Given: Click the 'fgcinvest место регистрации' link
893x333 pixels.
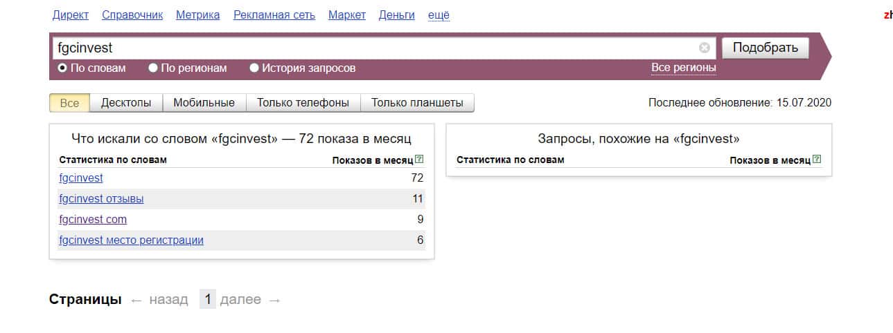Looking at the screenshot, I should pos(131,240).
